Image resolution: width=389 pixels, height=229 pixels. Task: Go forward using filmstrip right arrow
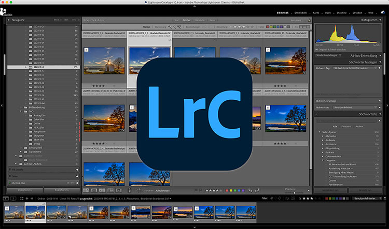click(32, 199)
